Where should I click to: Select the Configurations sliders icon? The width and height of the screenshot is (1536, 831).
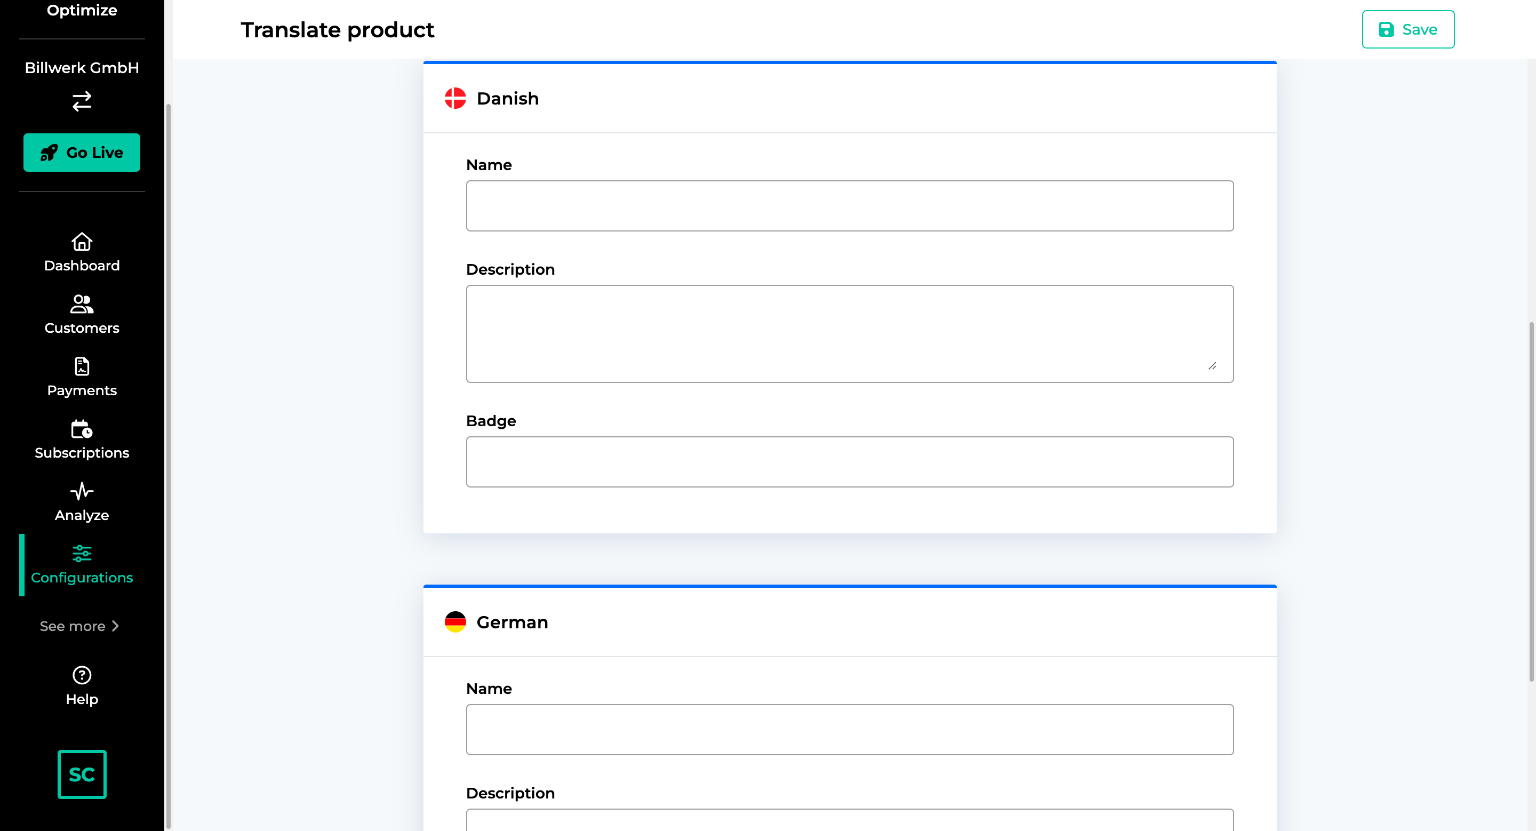(x=82, y=553)
